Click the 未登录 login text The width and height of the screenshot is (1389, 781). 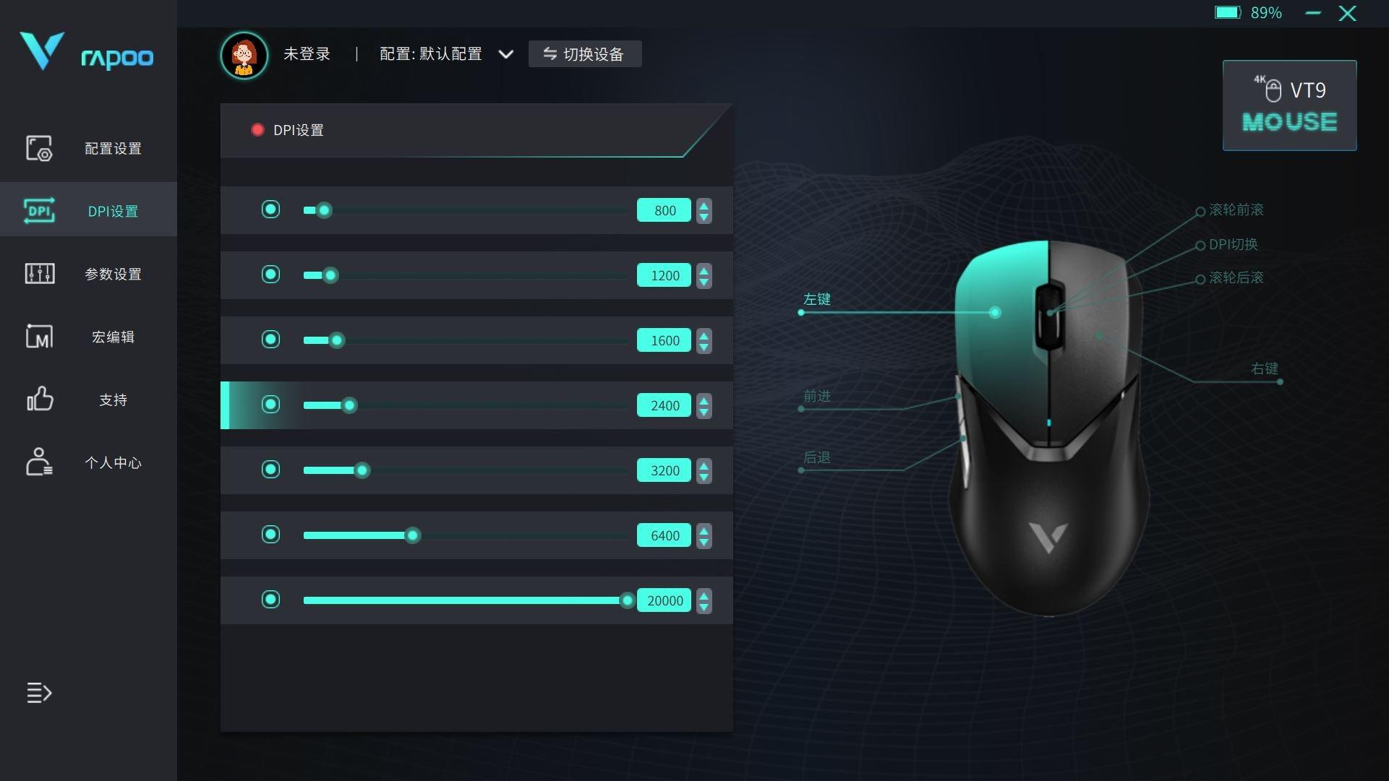click(x=307, y=54)
